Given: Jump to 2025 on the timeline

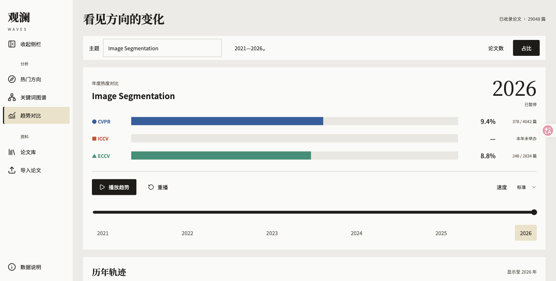Looking at the screenshot, I should (441, 233).
